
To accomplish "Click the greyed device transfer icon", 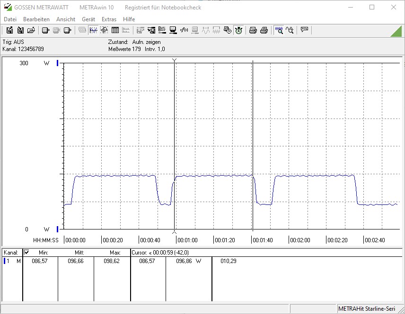I will [57, 30].
